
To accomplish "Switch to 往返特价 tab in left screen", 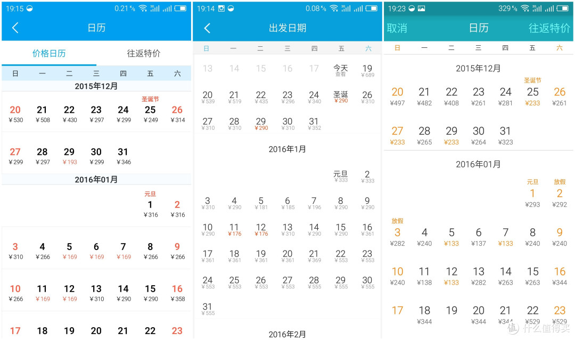I will (143, 54).
